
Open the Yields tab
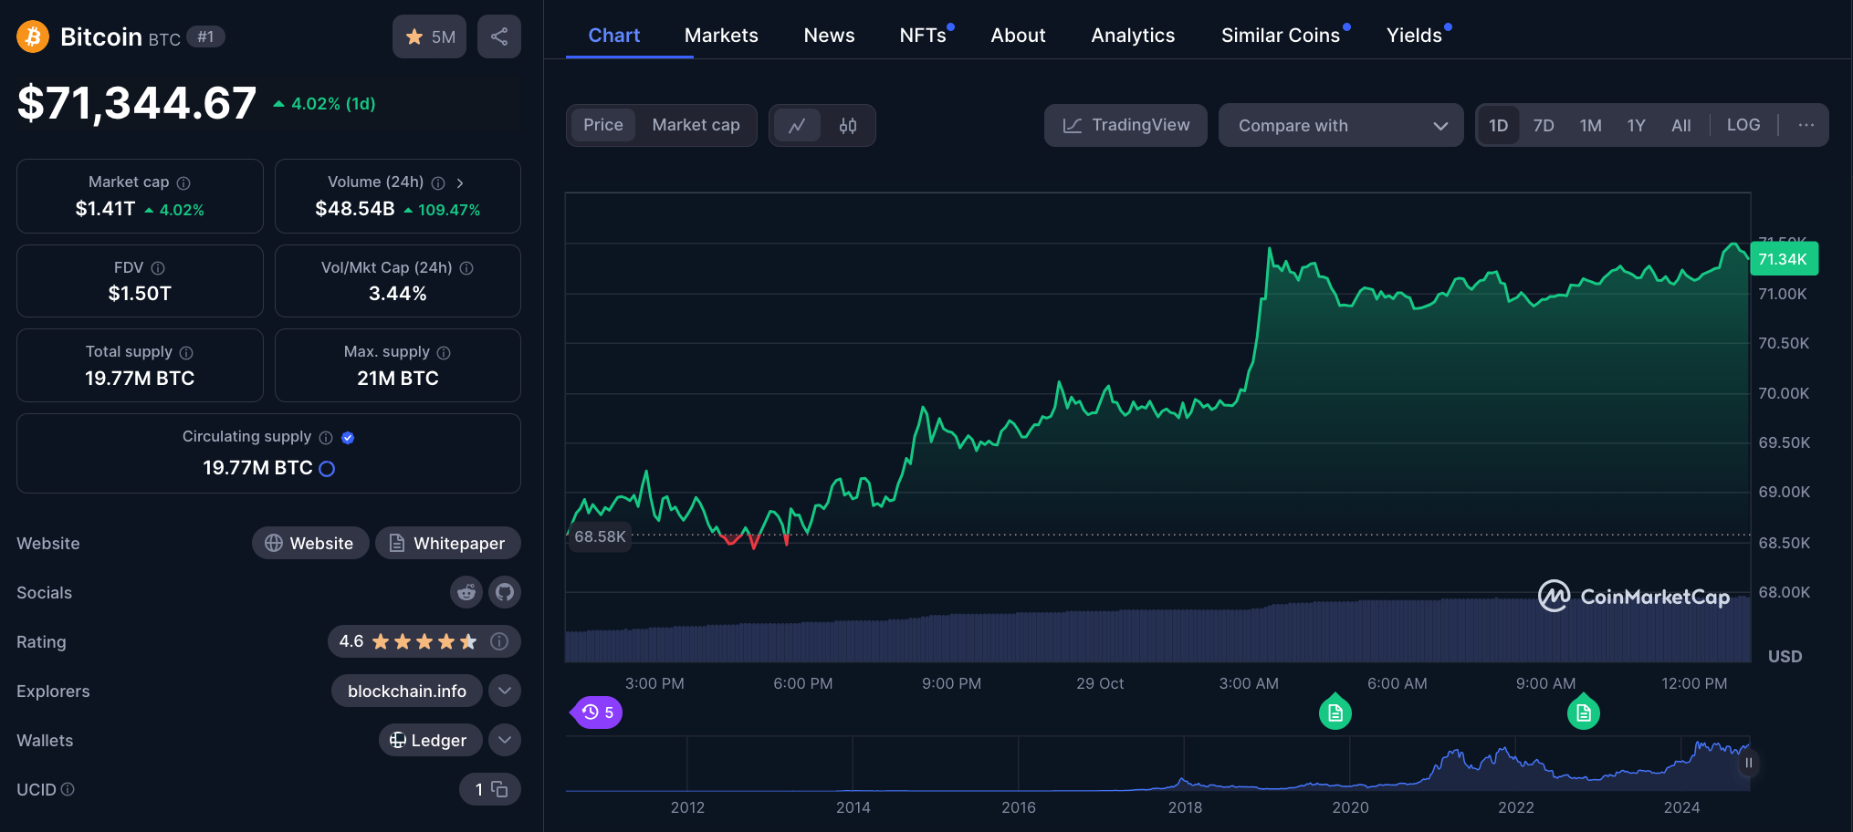coord(1414,36)
